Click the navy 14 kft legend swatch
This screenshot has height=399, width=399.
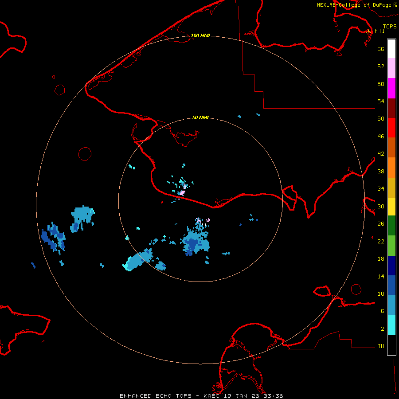point(391,266)
